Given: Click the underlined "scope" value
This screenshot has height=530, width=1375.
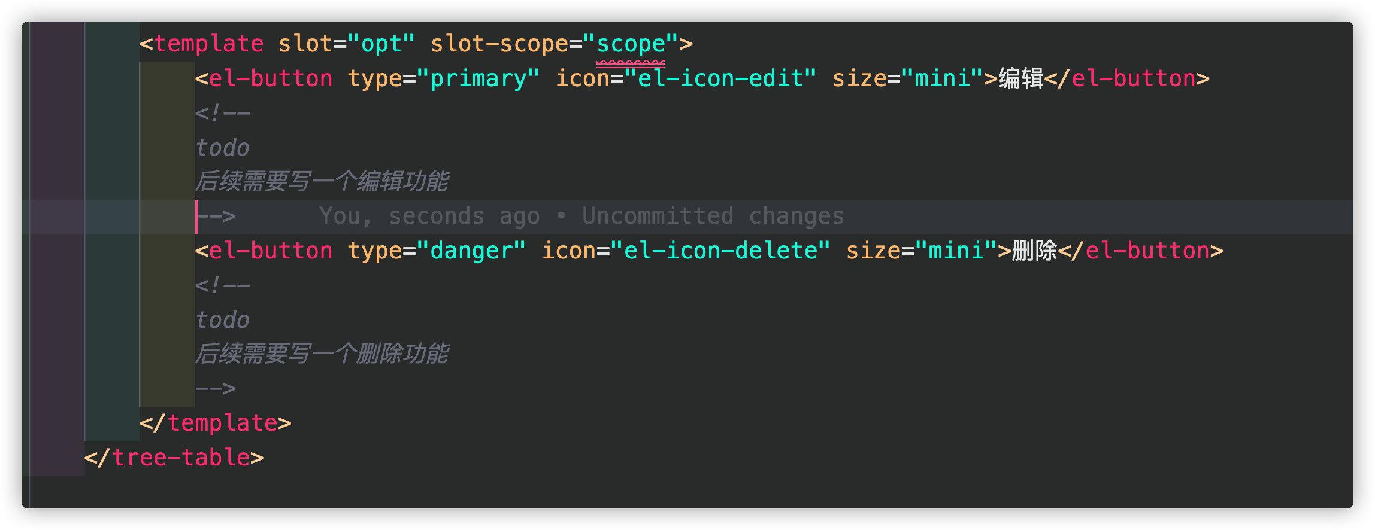Looking at the screenshot, I should click(x=631, y=44).
